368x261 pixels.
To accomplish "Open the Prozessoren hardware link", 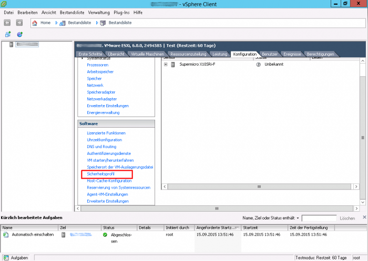I will (x=98, y=65).
